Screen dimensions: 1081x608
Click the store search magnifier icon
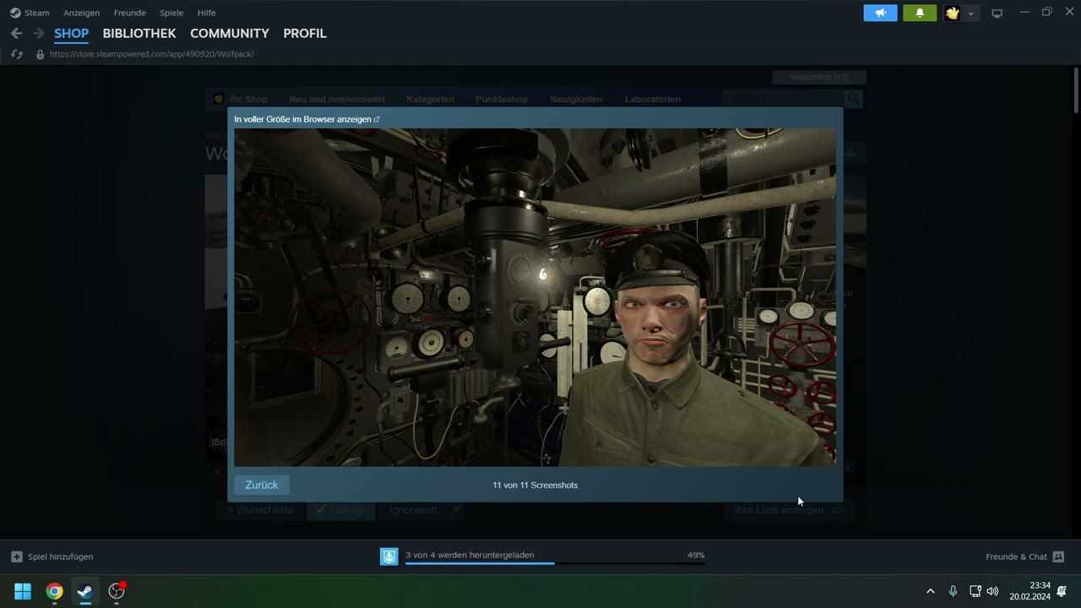853,99
